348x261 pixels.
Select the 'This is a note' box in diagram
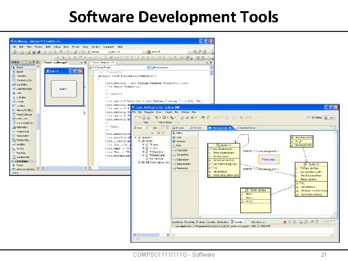click(269, 159)
